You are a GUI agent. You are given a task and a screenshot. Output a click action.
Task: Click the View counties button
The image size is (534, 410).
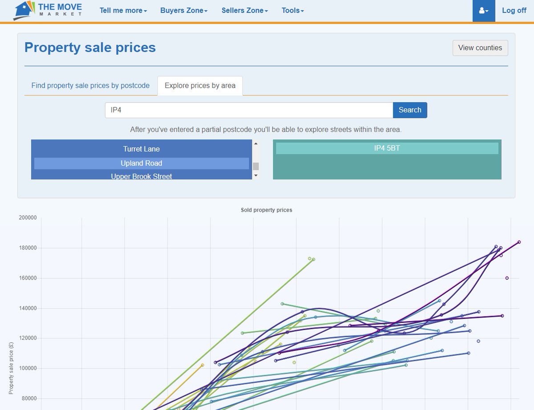point(480,48)
